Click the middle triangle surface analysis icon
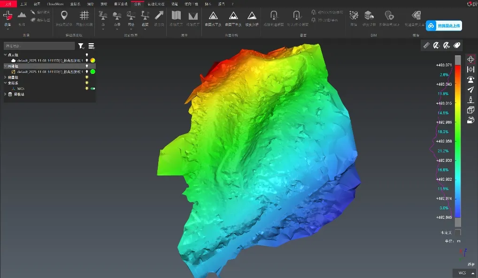This screenshot has width=478, height=278. (233, 16)
